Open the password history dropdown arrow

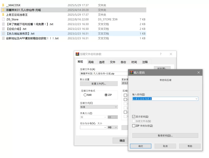coord(196,99)
